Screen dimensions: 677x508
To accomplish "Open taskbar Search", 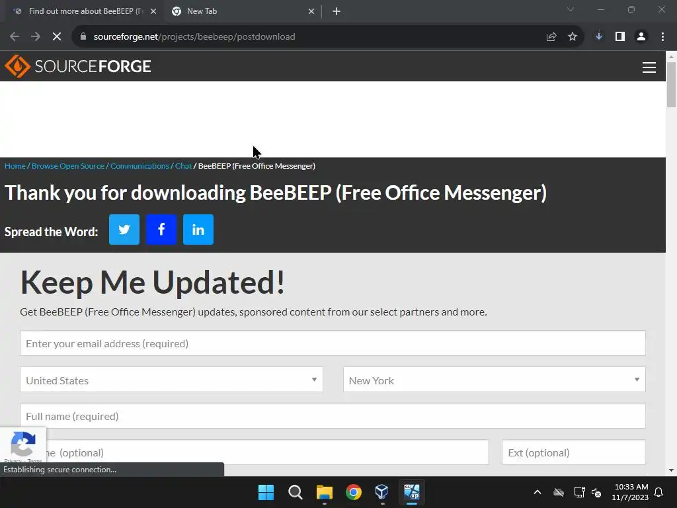I will point(296,492).
